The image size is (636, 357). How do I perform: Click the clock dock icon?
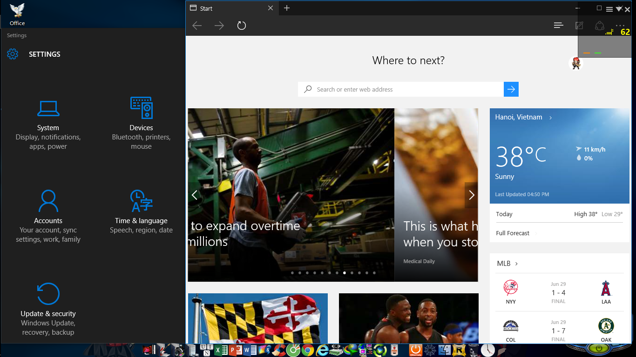pyautogui.click(x=487, y=350)
